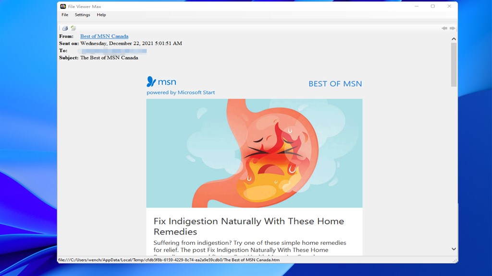This screenshot has height=276, width=492.
Task: Open the Best of MSN Canada sender link
Action: point(104,36)
